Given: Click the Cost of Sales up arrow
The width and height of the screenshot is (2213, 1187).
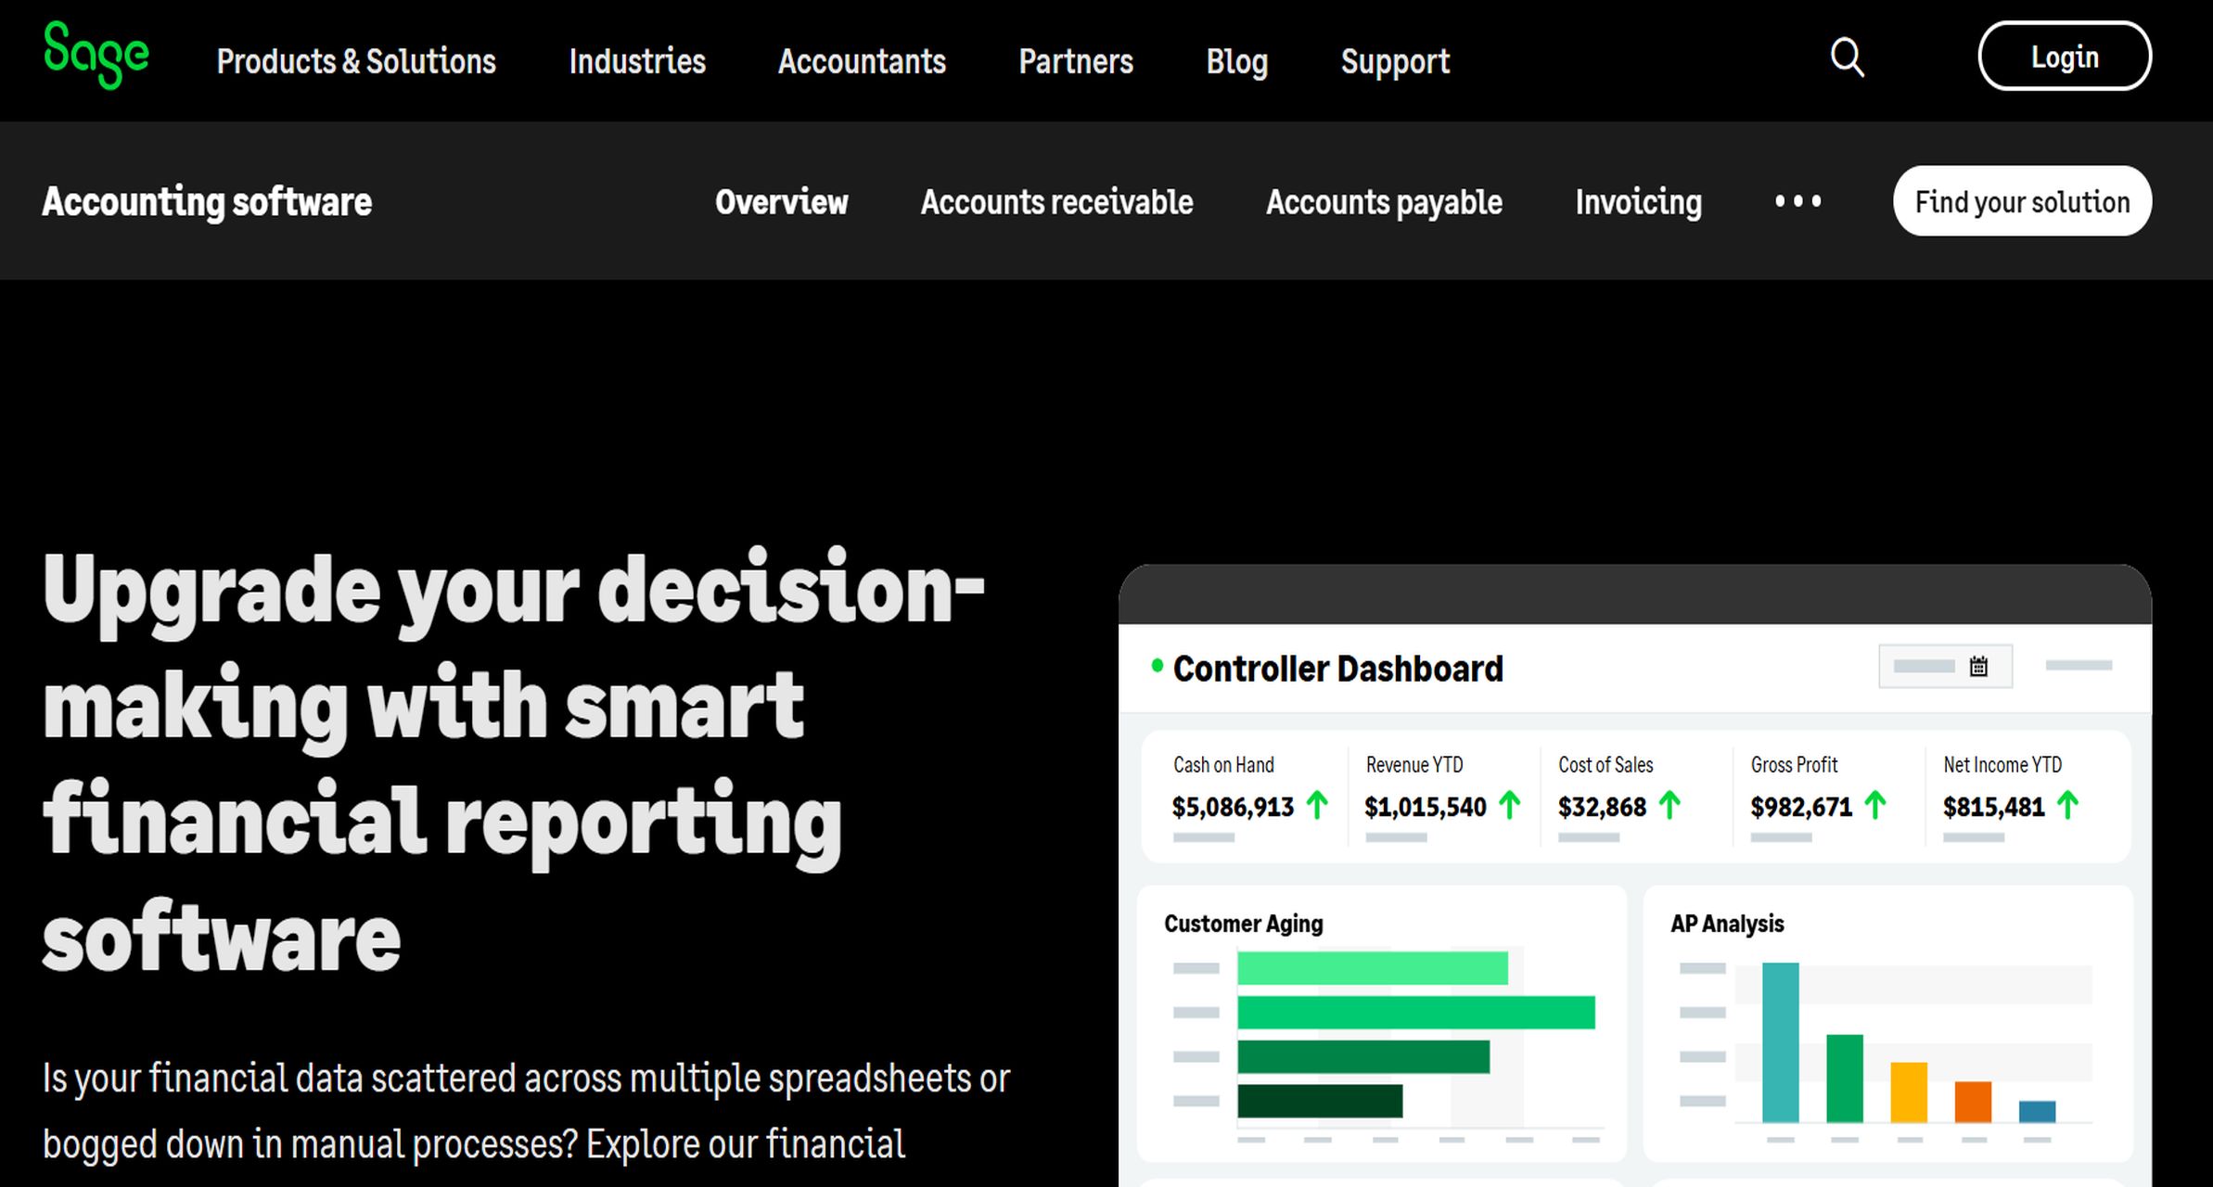Looking at the screenshot, I should click(1669, 805).
